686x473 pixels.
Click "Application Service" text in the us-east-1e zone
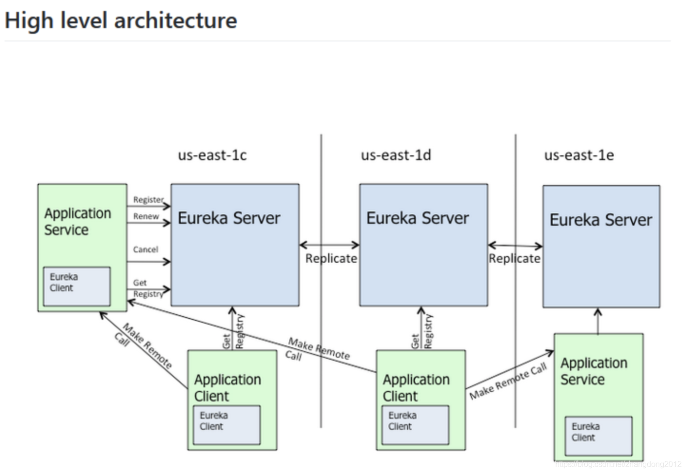[593, 371]
